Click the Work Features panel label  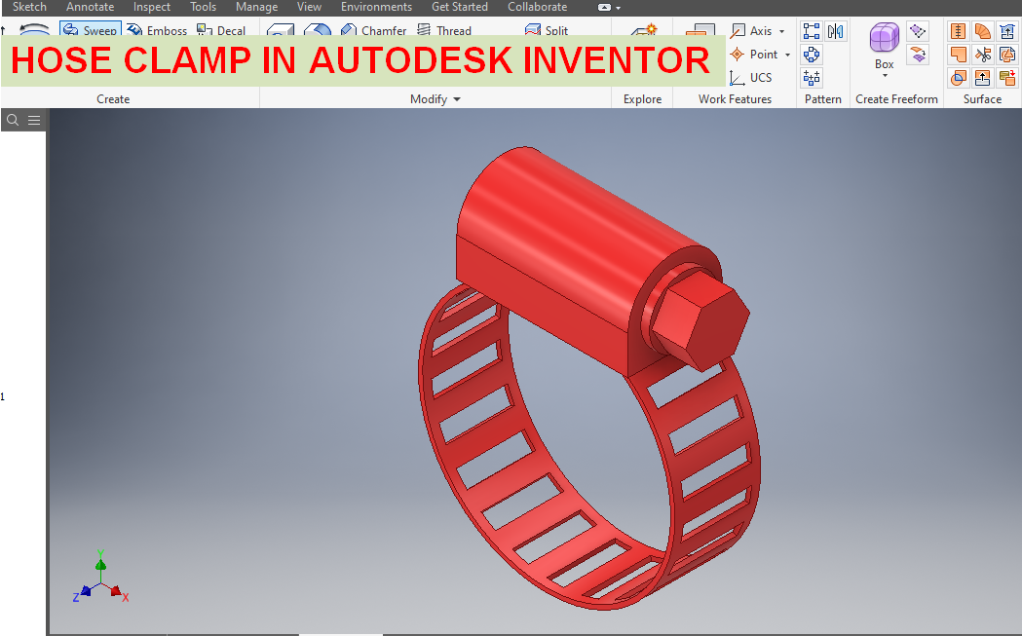pyautogui.click(x=735, y=99)
